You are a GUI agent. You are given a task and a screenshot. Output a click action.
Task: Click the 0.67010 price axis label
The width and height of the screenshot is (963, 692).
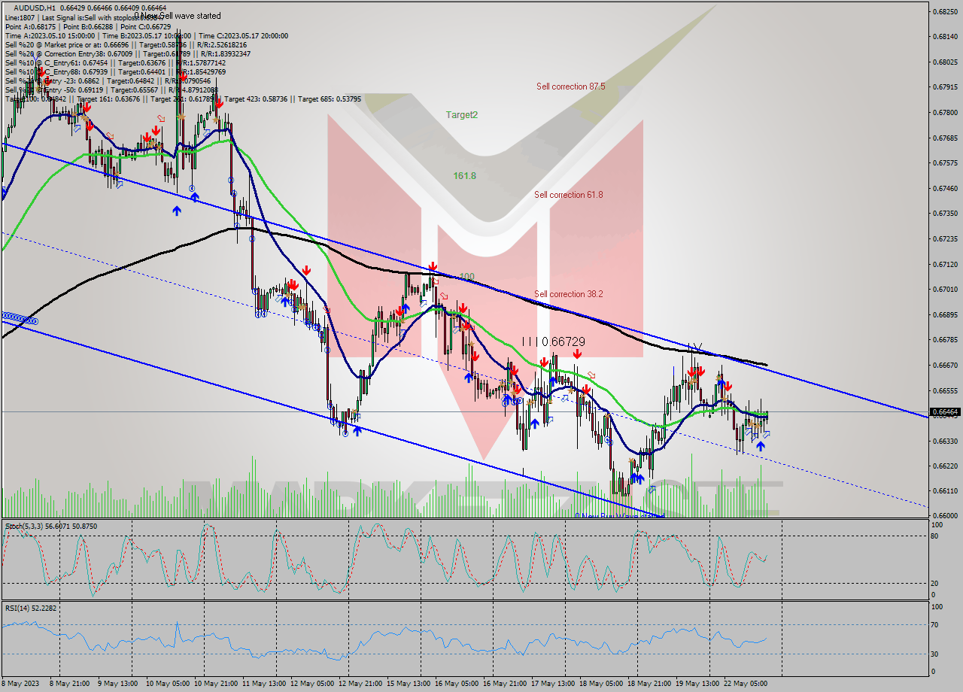[x=945, y=289]
